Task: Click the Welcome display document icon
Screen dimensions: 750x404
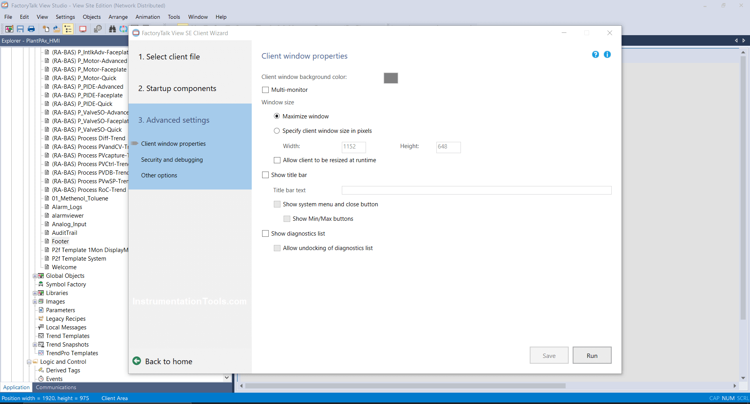Action: pos(47,267)
